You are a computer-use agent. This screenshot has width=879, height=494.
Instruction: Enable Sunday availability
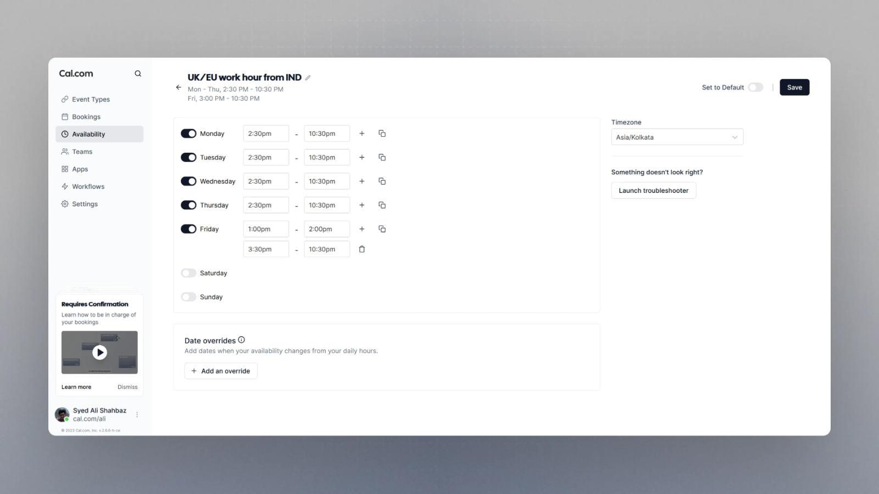(x=188, y=297)
